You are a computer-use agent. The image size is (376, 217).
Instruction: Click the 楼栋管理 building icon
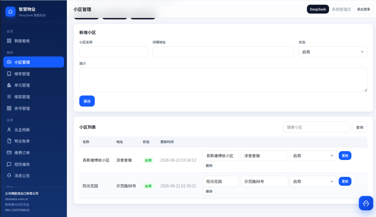[x=9, y=74]
